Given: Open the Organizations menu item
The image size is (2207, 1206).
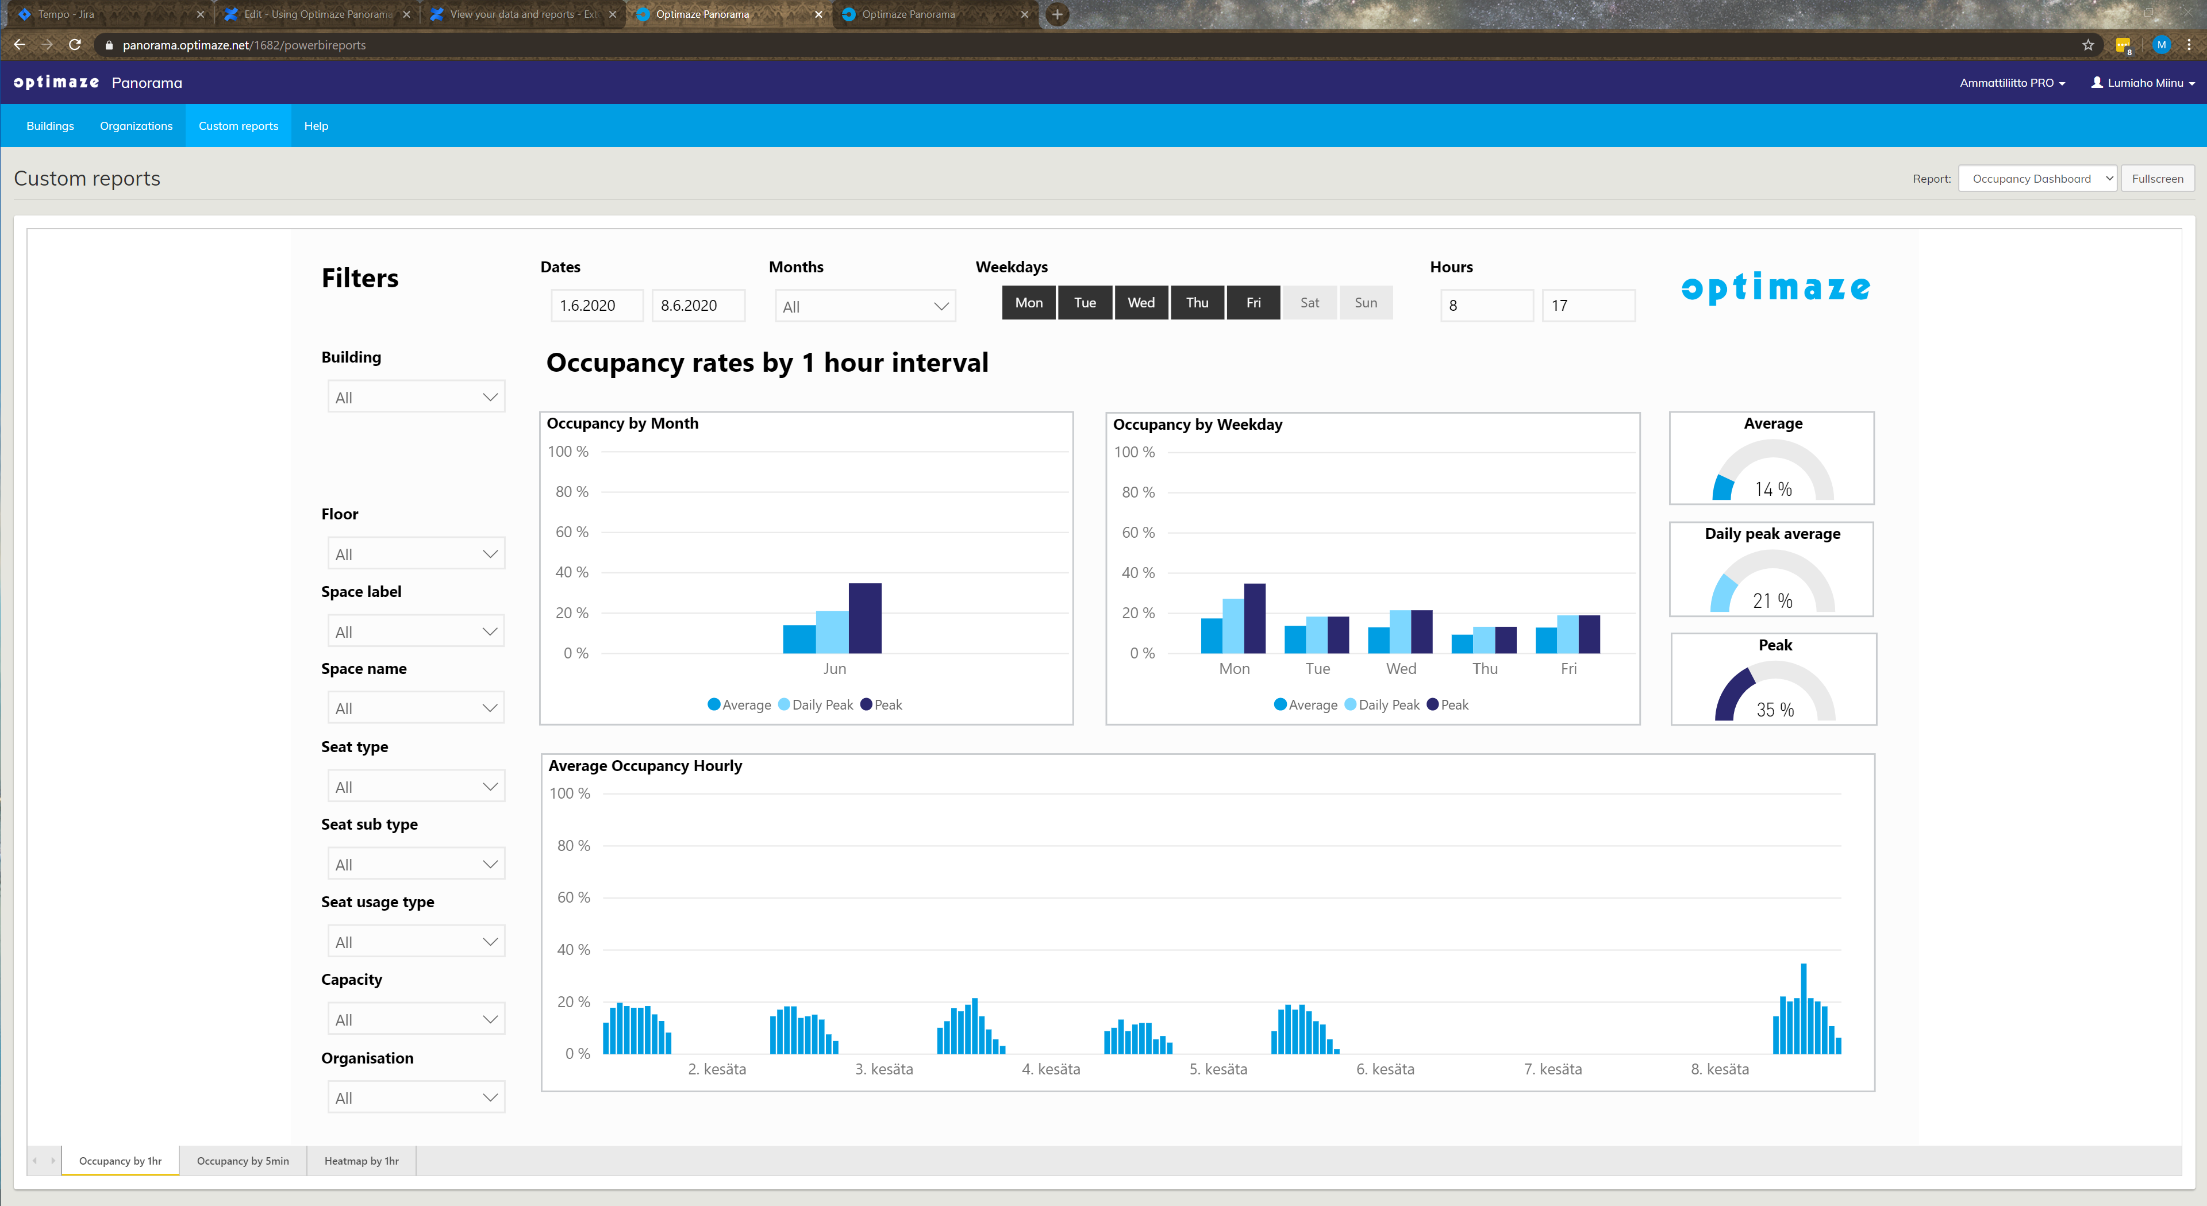Looking at the screenshot, I should 136,126.
